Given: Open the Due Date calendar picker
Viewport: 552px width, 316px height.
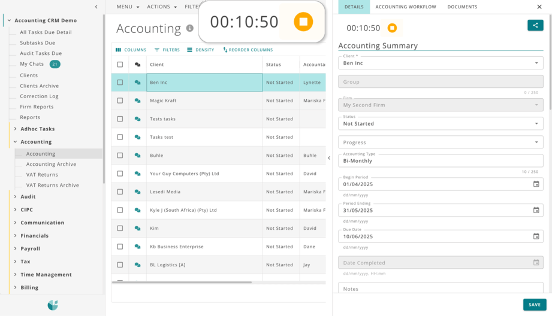Looking at the screenshot, I should [x=536, y=236].
